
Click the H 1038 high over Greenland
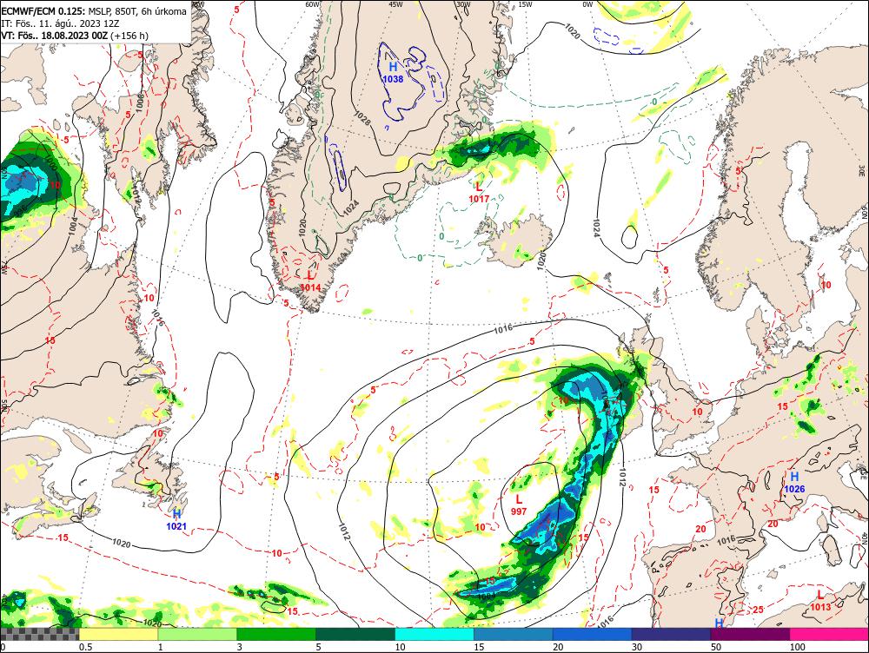pos(393,73)
